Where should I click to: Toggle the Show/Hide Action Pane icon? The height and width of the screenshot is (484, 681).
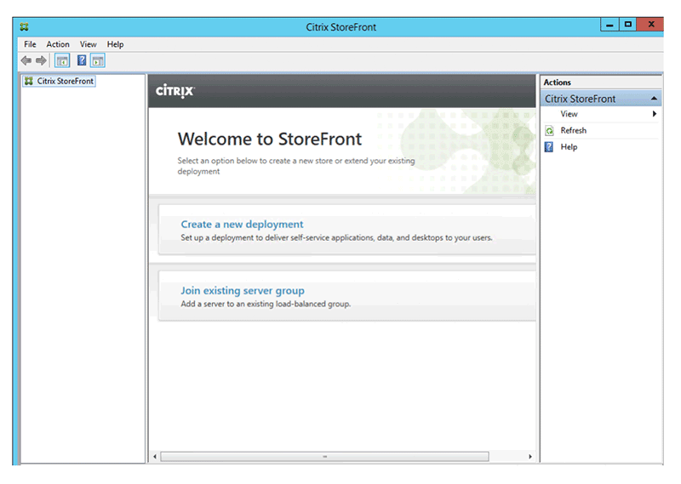(x=98, y=60)
